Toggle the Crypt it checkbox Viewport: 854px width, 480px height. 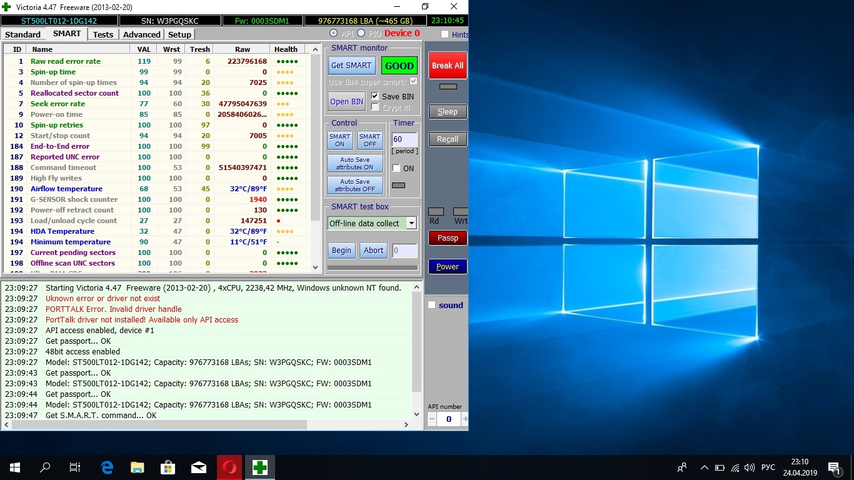pos(374,107)
